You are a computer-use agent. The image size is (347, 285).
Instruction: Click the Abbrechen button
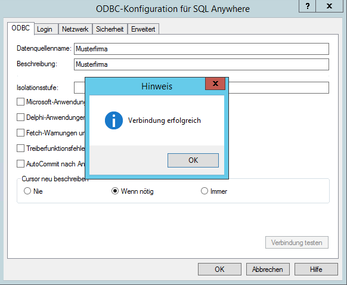pyautogui.click(x=268, y=269)
